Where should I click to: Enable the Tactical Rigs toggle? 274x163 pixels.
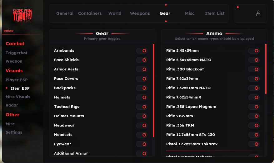(x=142, y=107)
